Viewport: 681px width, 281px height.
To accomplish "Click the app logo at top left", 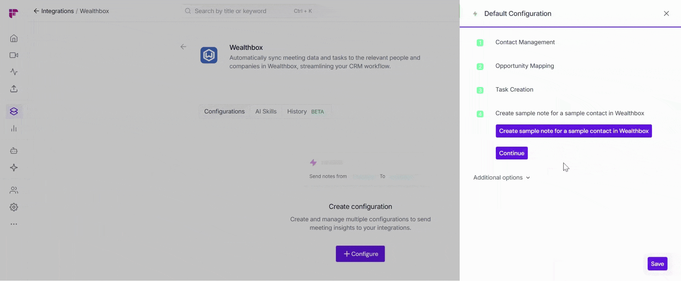I will 13,13.
